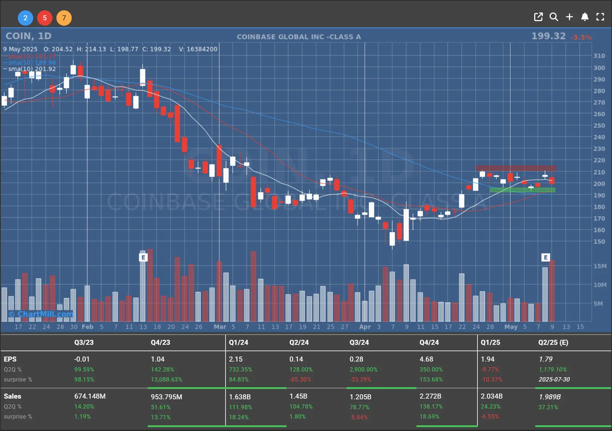Click Sales value 2.272B cell
Screen dimensions: 612x431
click(430, 396)
